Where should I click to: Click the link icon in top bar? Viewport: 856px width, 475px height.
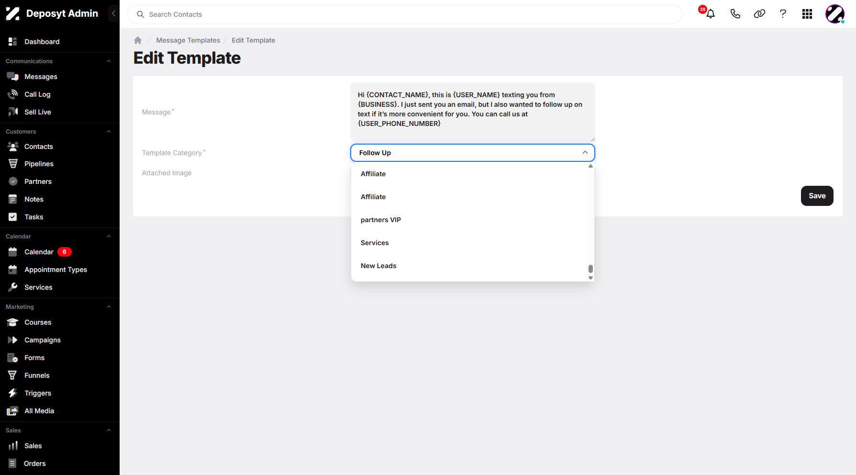pyautogui.click(x=759, y=14)
